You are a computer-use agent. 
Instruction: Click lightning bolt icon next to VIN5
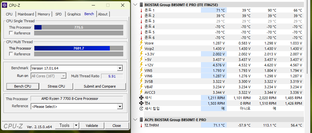click(141, 70)
